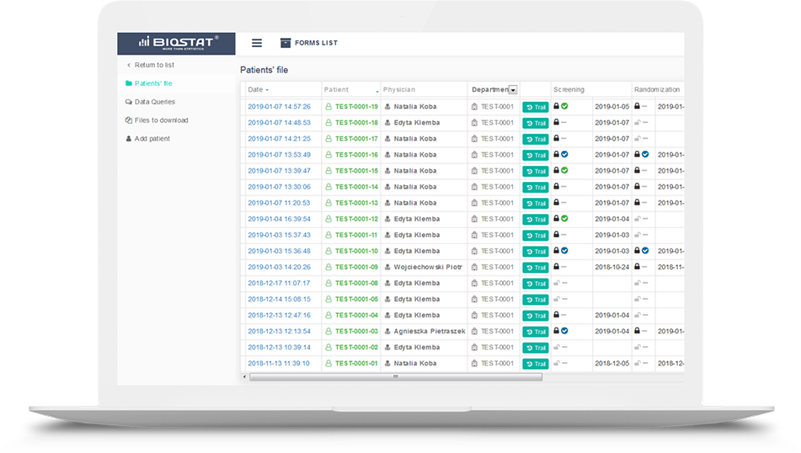Click the horizontal scrollbar thumb

(x=395, y=377)
